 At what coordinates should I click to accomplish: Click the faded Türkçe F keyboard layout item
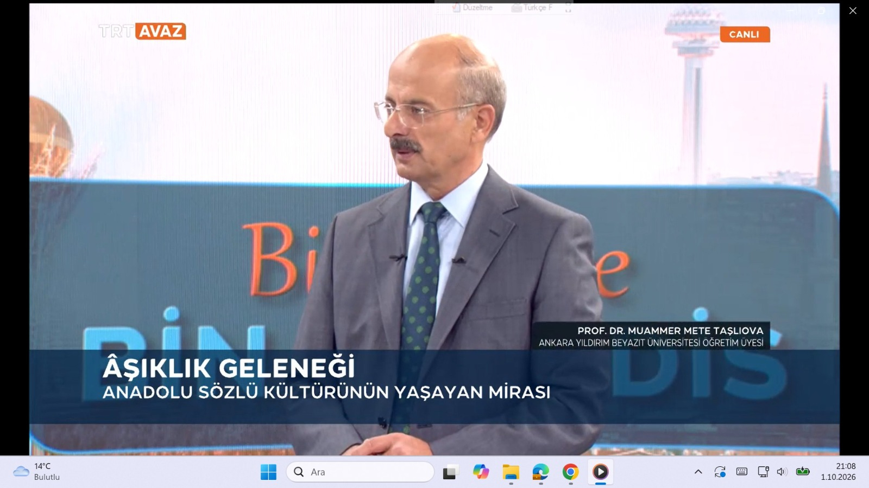532,8
